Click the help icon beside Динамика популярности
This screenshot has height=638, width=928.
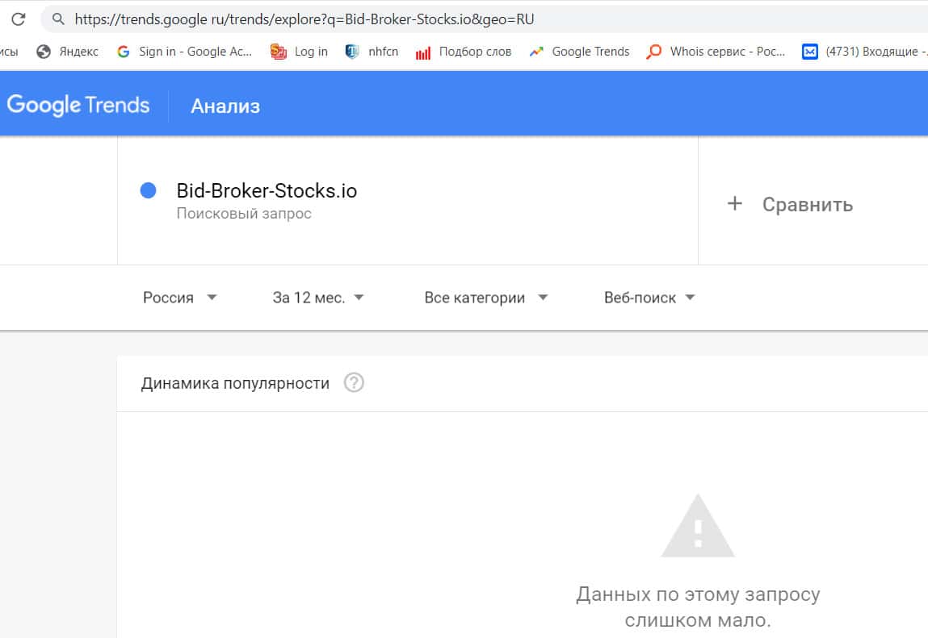pos(354,383)
